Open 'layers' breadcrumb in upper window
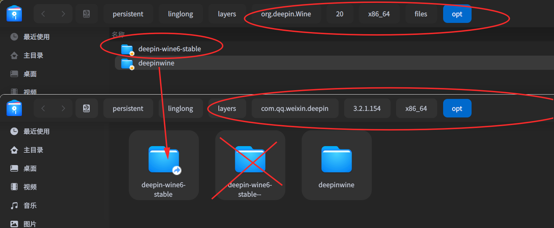 click(x=227, y=14)
